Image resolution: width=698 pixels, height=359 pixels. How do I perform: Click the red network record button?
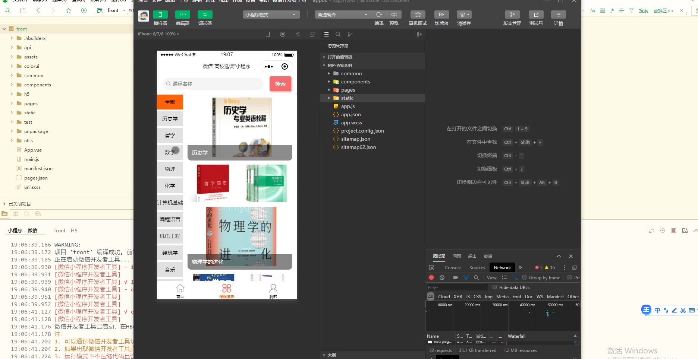coord(431,277)
